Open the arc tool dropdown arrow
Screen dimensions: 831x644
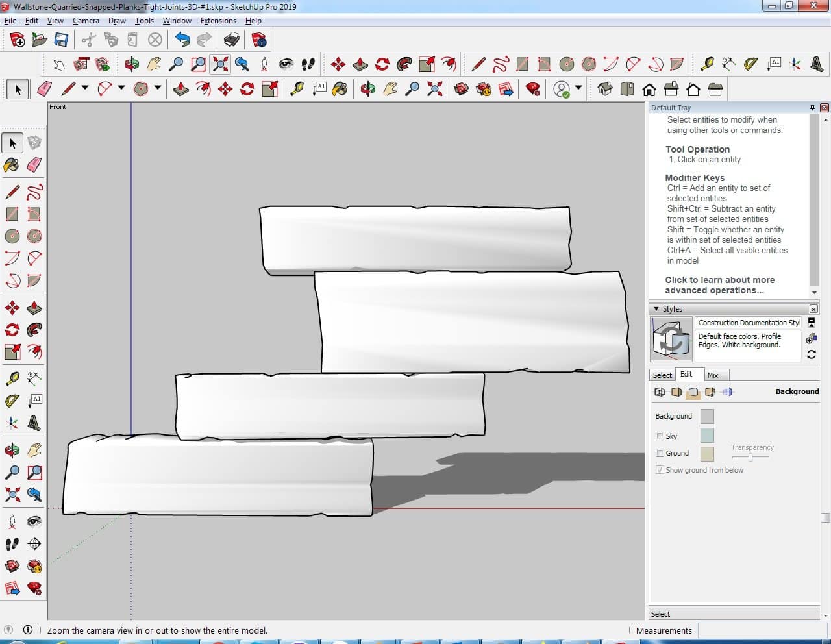click(x=121, y=88)
